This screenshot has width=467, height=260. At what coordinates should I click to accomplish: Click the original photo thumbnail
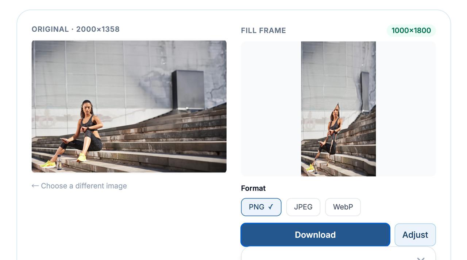(x=129, y=106)
